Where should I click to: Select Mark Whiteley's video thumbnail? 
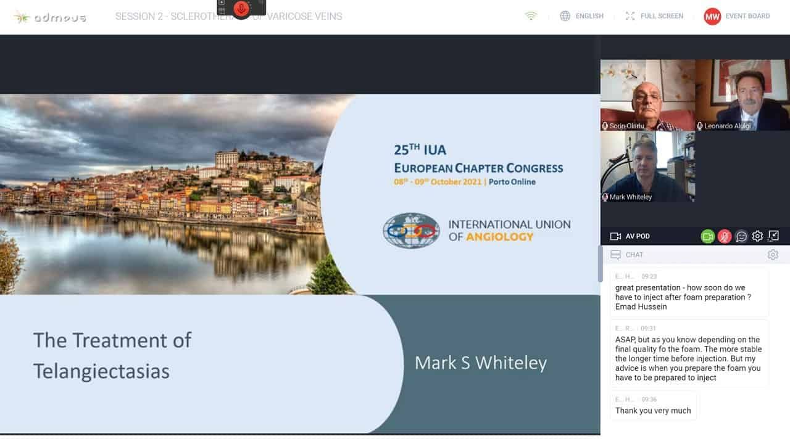[647, 166]
